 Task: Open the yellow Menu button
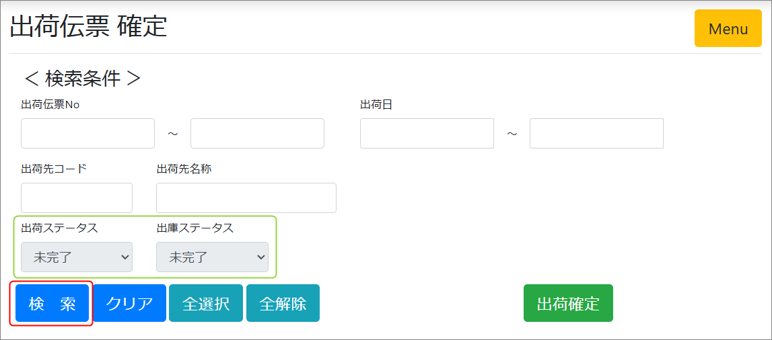pos(728,29)
